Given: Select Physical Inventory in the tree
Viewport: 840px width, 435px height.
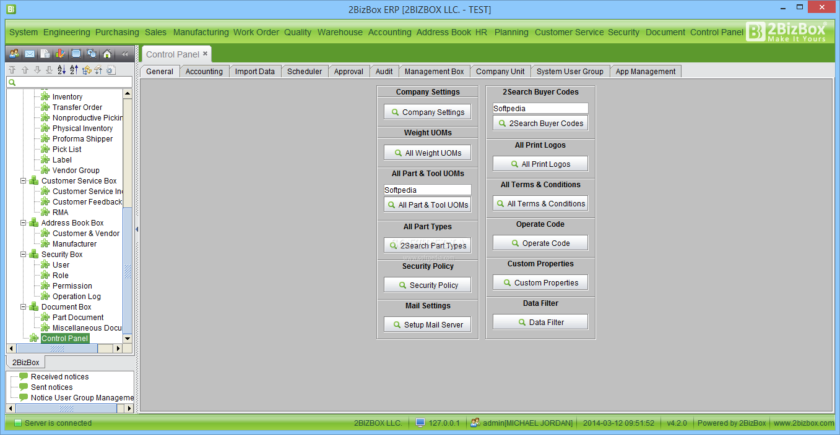Looking at the screenshot, I should [x=82, y=129].
